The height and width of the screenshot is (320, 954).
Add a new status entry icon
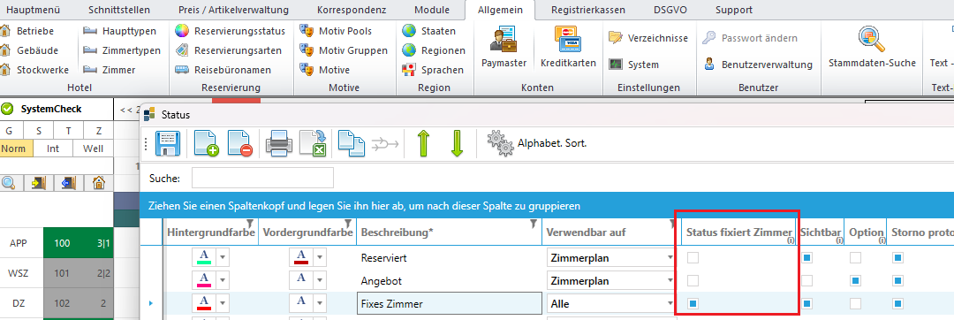[x=206, y=144]
